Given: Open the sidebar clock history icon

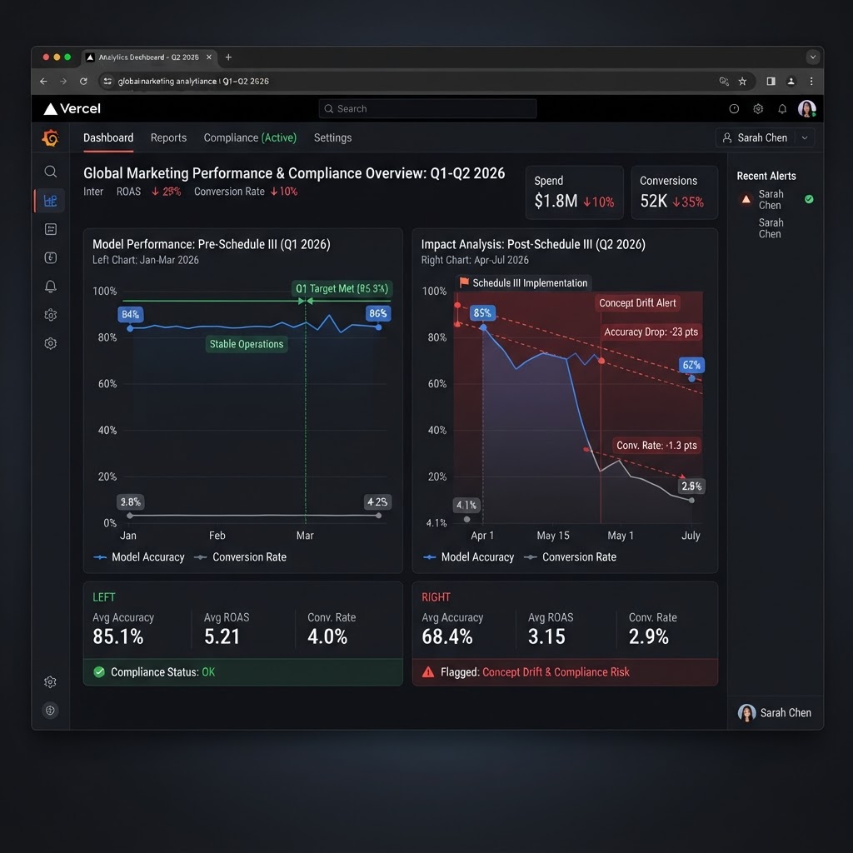Looking at the screenshot, I should click(x=51, y=258).
